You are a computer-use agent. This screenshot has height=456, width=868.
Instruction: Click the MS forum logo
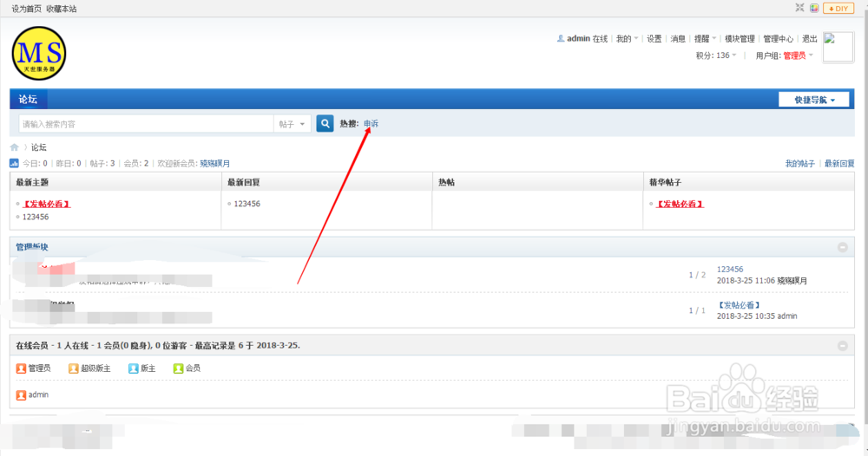39,53
